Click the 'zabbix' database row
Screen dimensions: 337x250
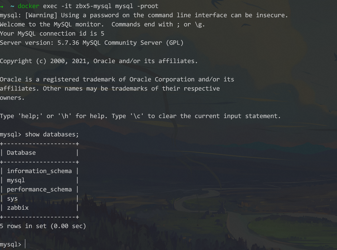coord(18,208)
